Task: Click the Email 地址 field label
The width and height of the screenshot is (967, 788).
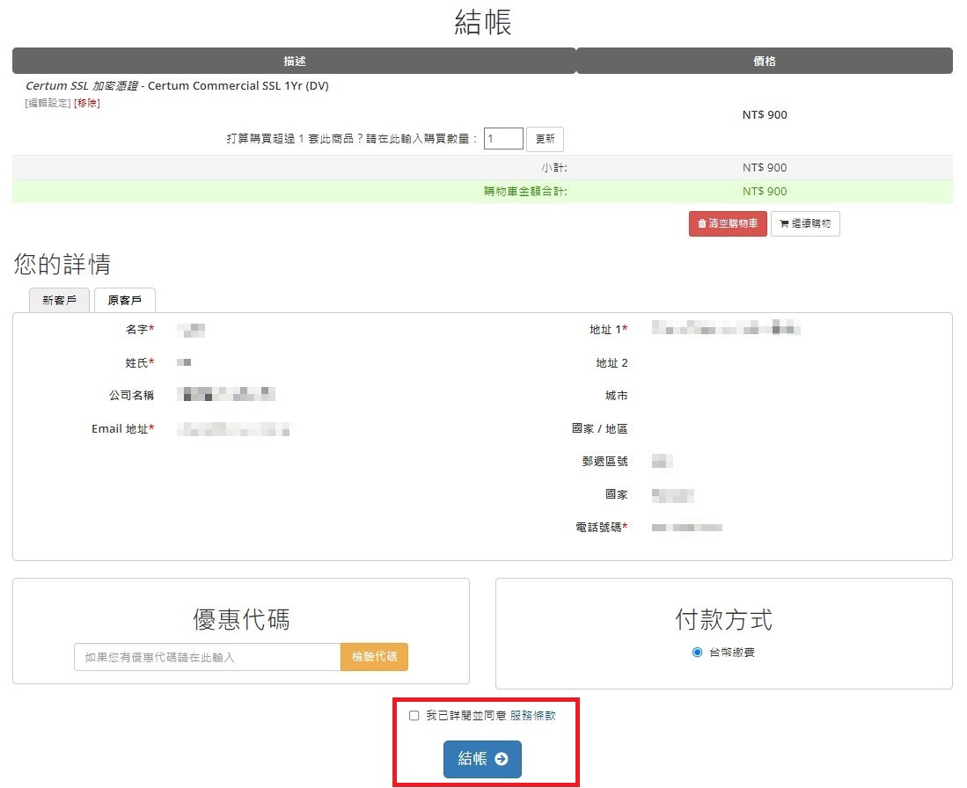Action: [x=122, y=428]
